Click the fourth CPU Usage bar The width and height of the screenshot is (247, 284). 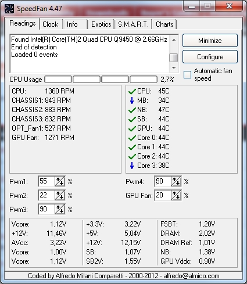pos(144,80)
